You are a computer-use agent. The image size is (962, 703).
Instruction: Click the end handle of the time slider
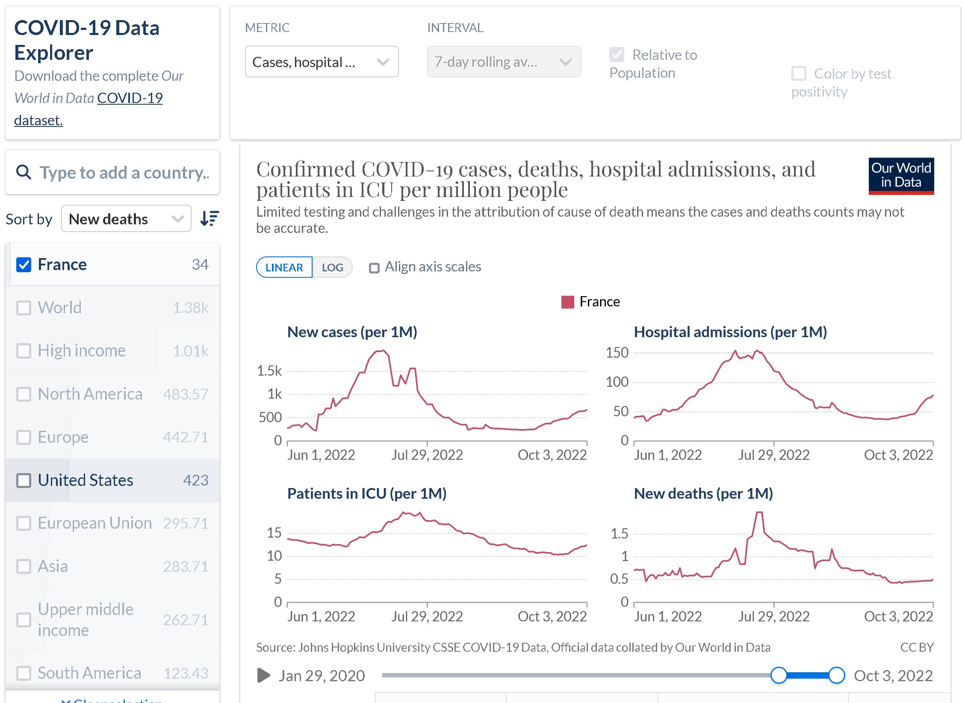[x=836, y=675]
